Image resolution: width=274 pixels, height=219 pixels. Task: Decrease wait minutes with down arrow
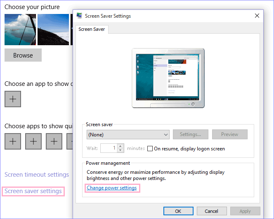click(x=120, y=150)
